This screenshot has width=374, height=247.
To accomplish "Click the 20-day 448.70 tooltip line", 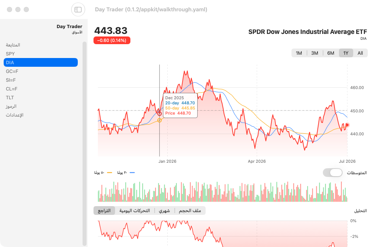I will [180, 103].
